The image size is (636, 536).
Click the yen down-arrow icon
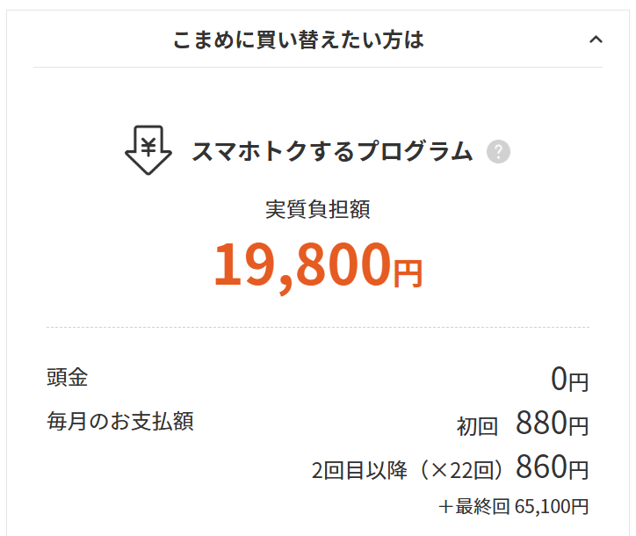pyautogui.click(x=148, y=150)
